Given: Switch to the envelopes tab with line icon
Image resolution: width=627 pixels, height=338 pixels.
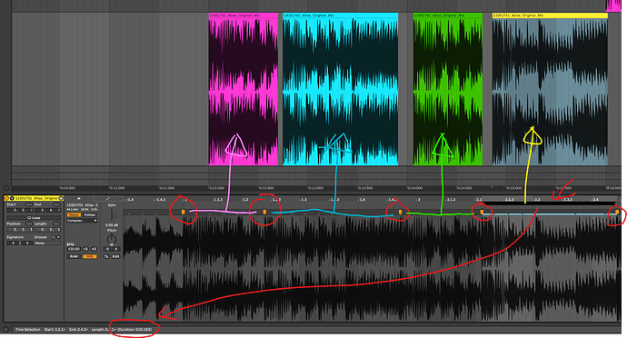Looking at the screenshot, I should point(107,198).
